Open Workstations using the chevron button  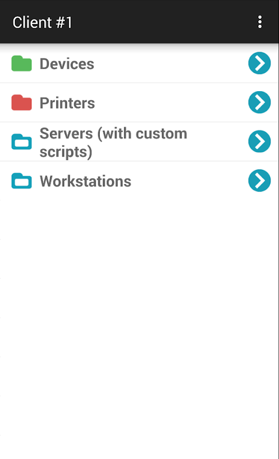(x=259, y=181)
